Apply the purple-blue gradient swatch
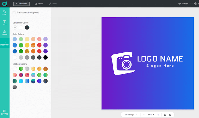Viewport: 199px width, 118px height. 39,81
